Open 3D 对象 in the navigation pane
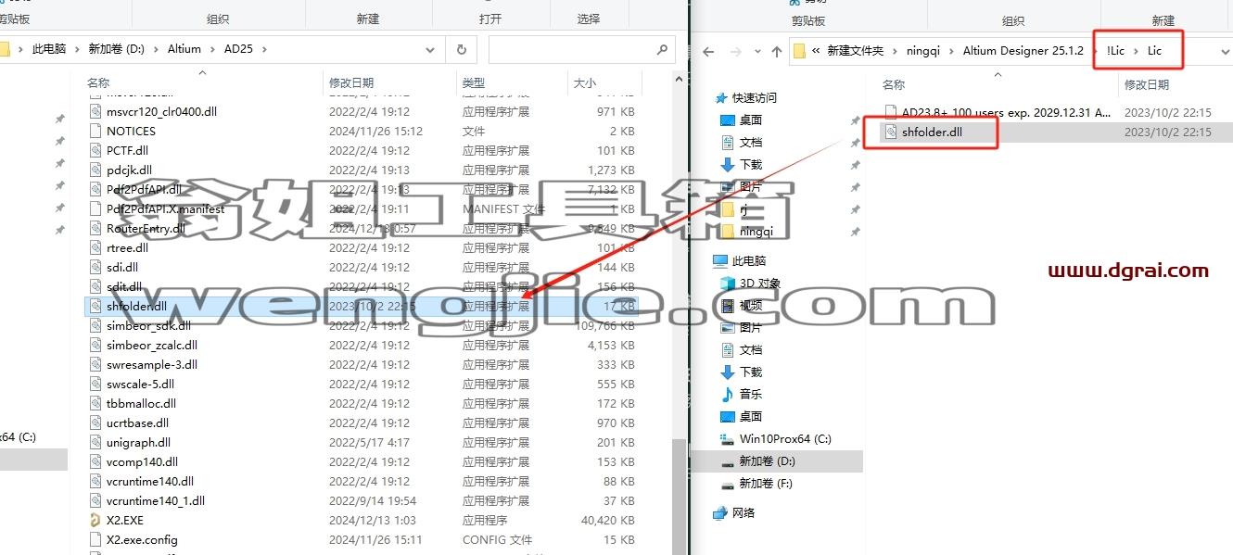Screen dimensions: 1233x555 point(759,283)
